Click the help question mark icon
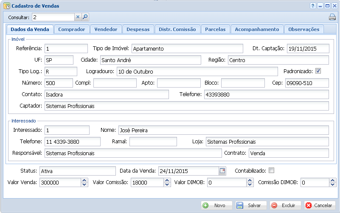This screenshot has width=340, height=213. (313, 6)
